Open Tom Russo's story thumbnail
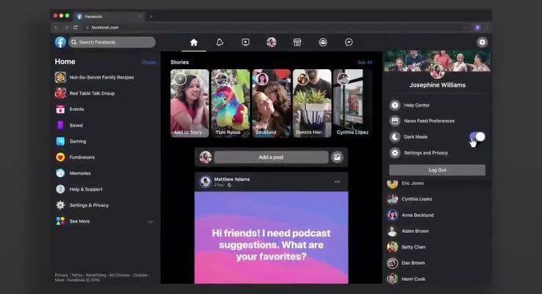 pos(230,103)
